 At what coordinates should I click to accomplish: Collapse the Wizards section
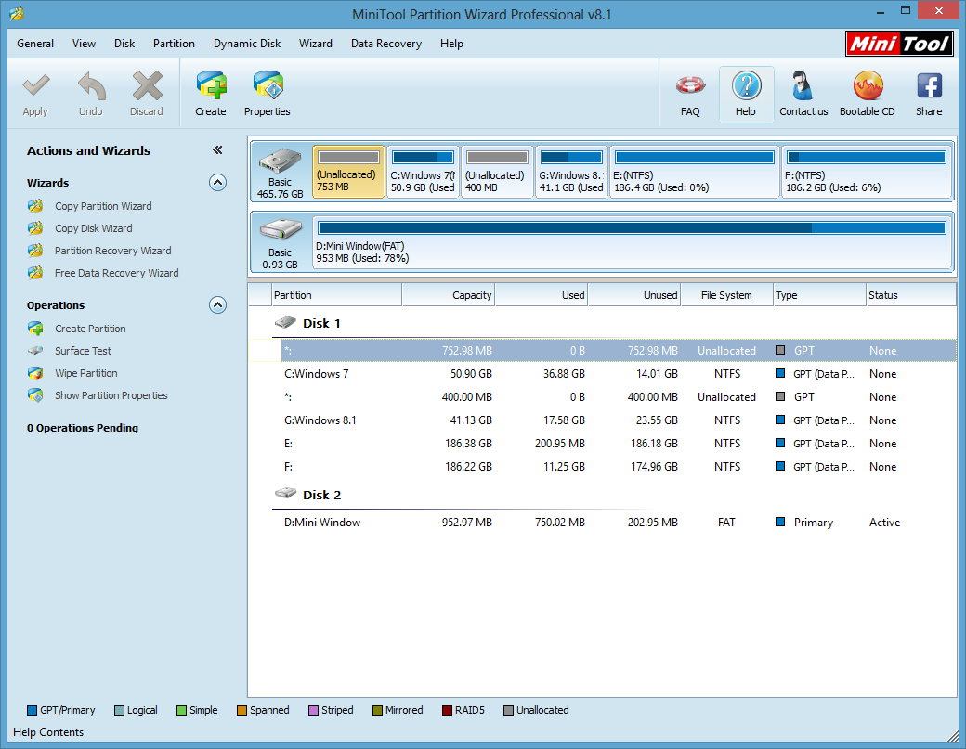217,183
